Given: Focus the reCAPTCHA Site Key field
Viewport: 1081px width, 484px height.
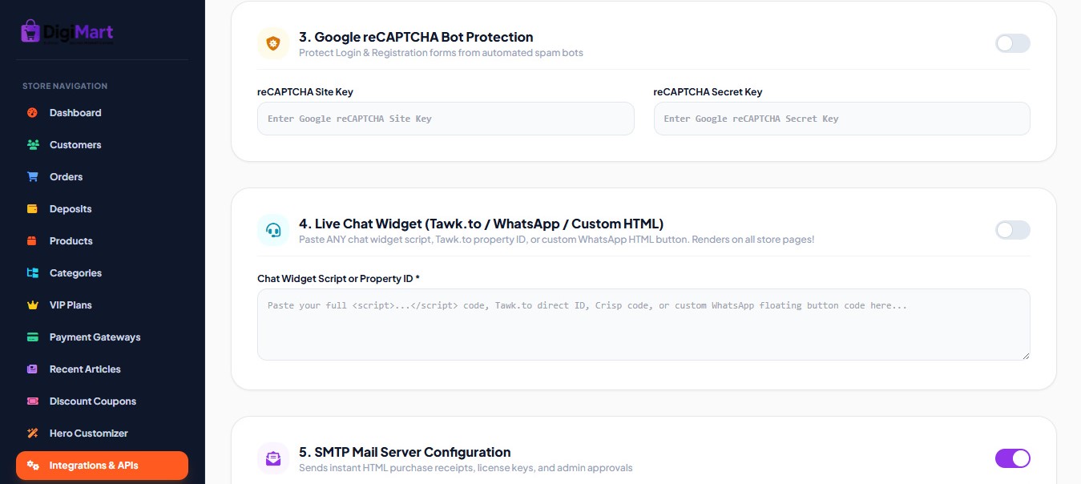Looking at the screenshot, I should (x=446, y=119).
